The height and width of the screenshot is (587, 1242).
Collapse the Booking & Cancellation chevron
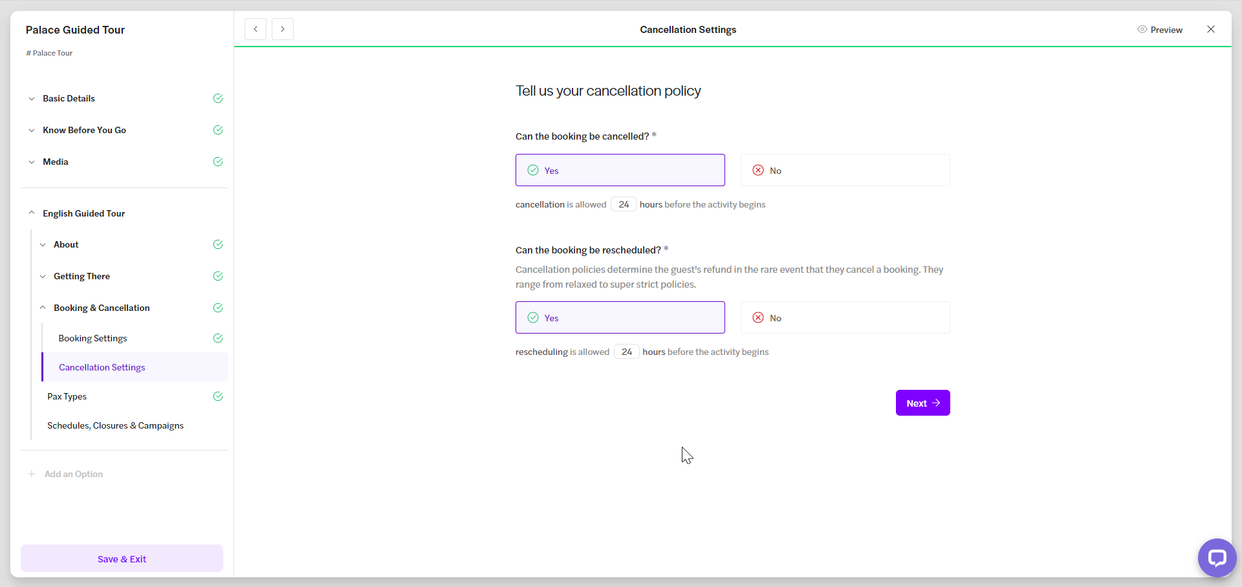[x=43, y=308]
